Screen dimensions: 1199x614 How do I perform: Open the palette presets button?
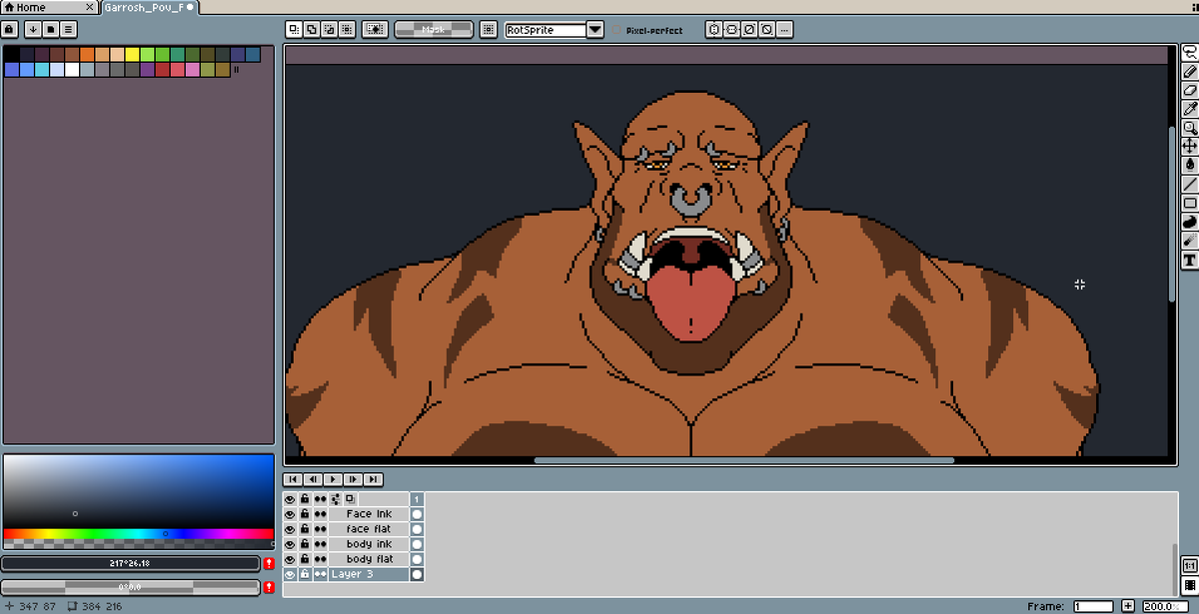click(x=51, y=30)
